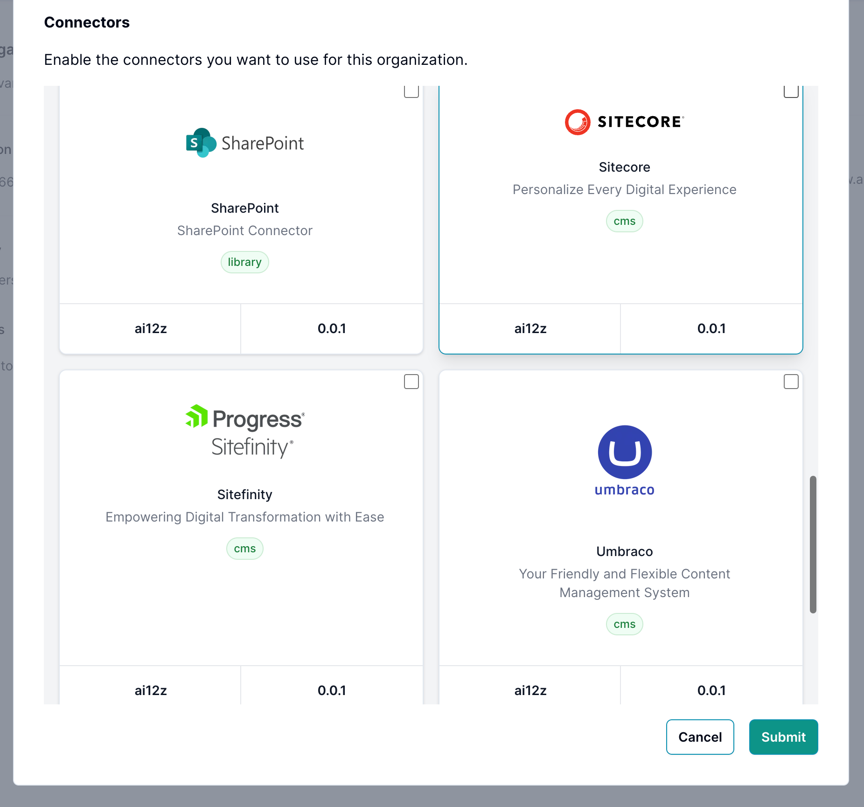Tick the Umbraco connector checkbox

[791, 382]
